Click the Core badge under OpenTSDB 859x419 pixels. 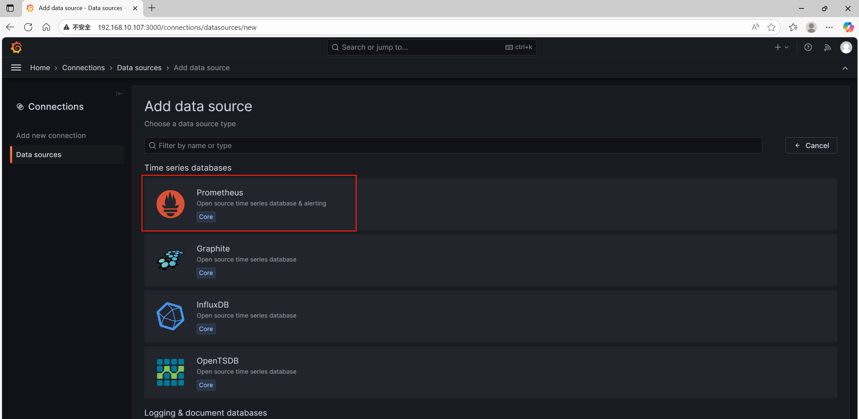[x=206, y=385]
